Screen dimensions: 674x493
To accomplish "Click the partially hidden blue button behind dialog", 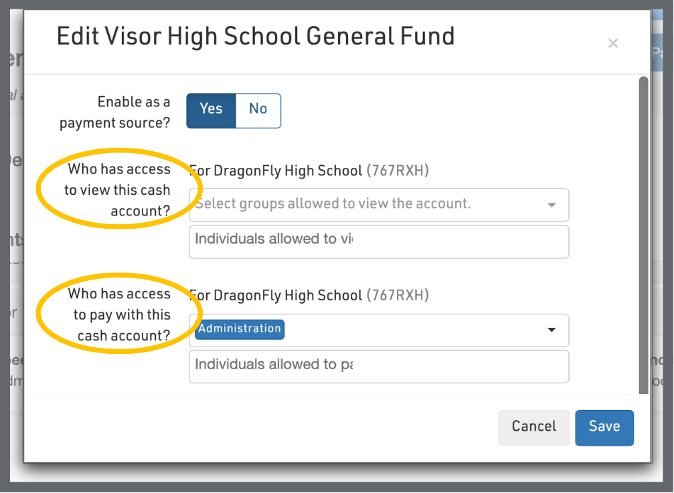I will pos(662,55).
